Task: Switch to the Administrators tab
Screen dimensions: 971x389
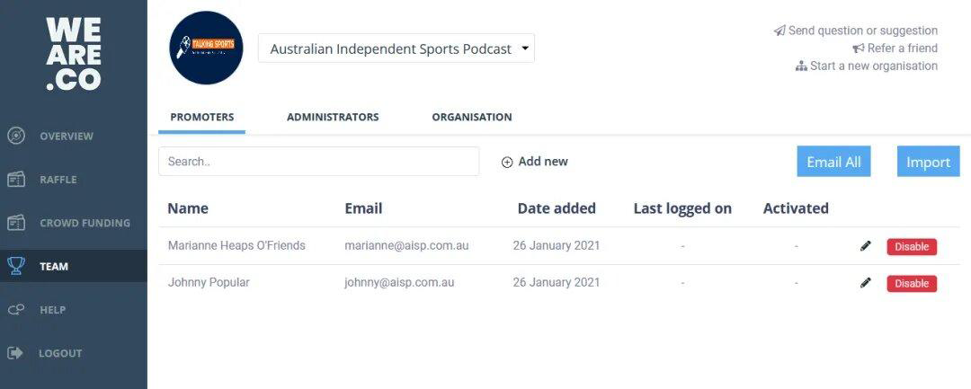Action: coord(333,117)
